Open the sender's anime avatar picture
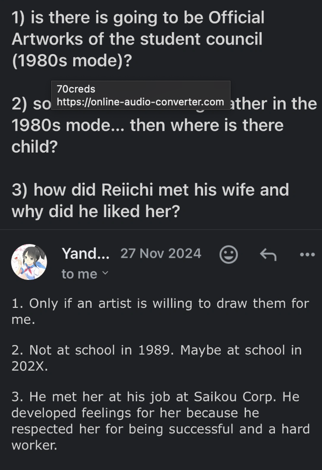The image size is (322, 470). tap(30, 262)
